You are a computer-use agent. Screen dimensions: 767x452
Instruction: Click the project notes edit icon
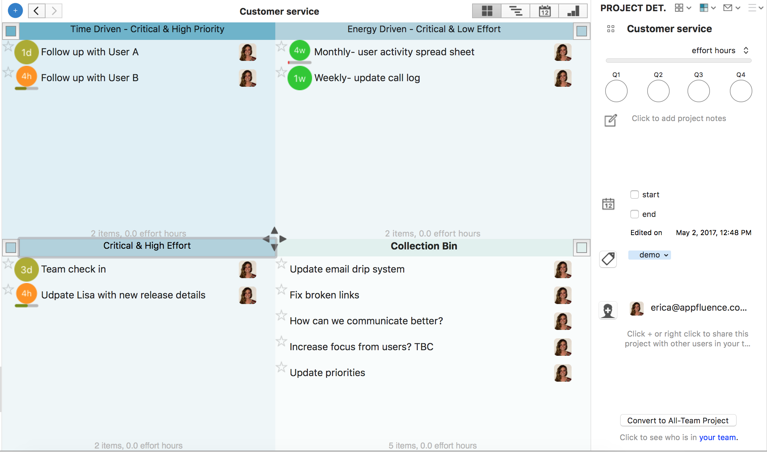coord(610,120)
